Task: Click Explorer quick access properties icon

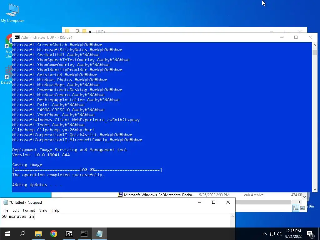Action: coord(77,31)
